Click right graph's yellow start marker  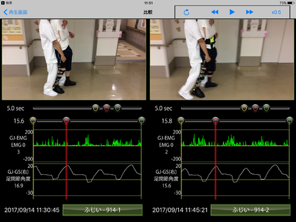pos(181,120)
